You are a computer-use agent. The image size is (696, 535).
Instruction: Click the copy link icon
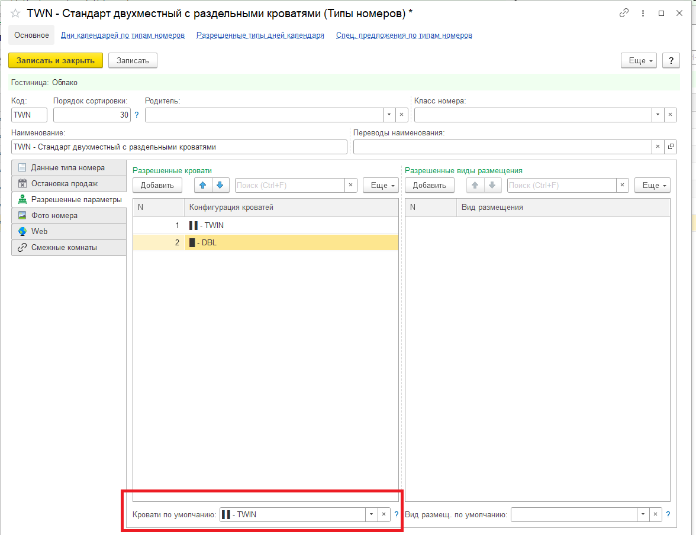coord(624,13)
